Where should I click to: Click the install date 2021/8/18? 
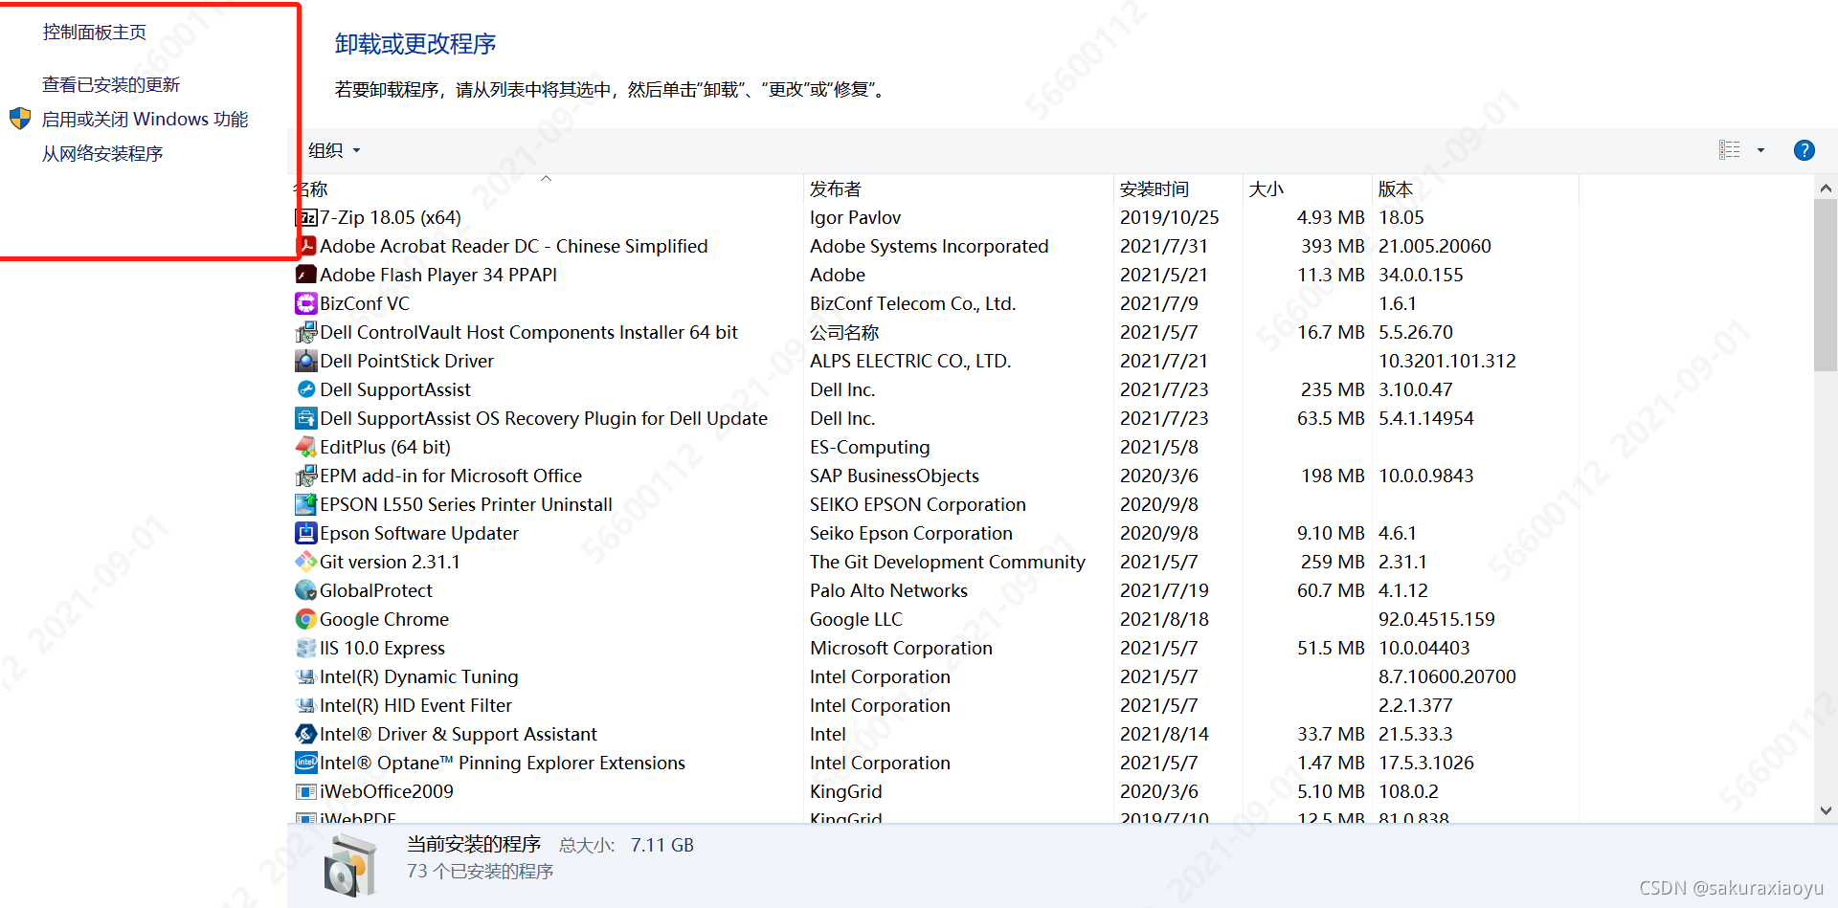[1165, 620]
